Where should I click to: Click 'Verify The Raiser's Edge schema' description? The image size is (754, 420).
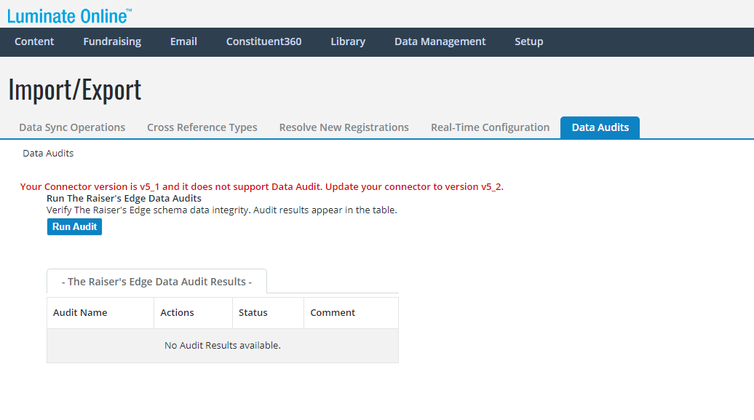(x=222, y=210)
